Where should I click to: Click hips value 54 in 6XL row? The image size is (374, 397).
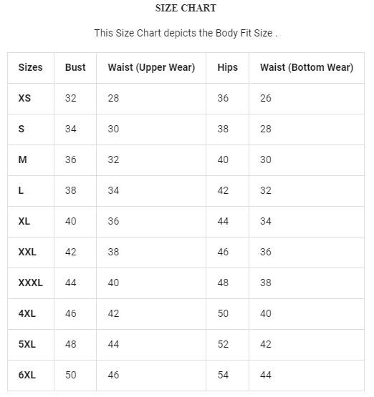[223, 375]
